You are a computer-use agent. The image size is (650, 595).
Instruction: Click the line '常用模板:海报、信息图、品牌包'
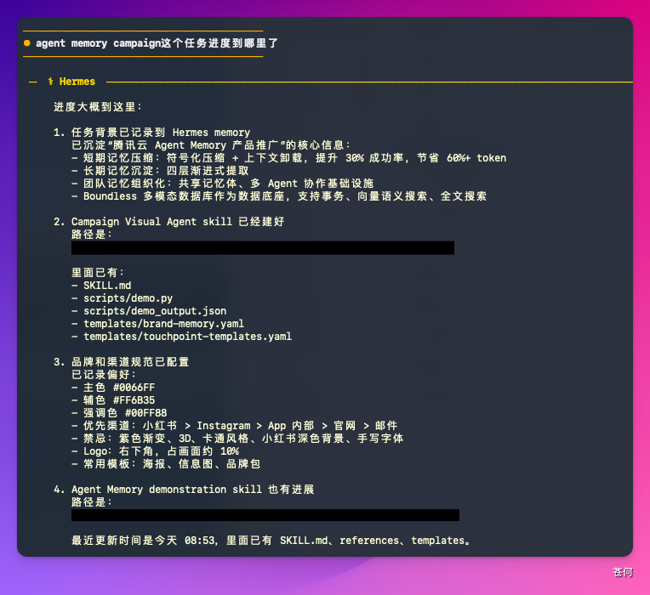[166, 464]
